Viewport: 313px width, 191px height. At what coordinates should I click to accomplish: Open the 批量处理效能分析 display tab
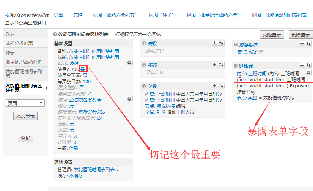pyautogui.click(x=24, y=62)
